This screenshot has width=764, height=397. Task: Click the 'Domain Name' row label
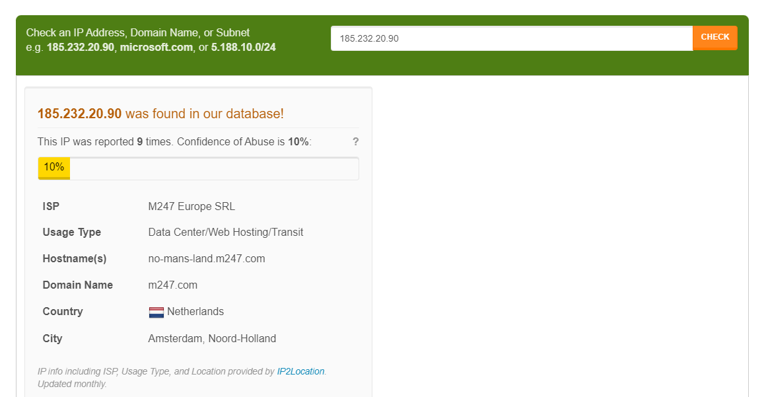[78, 285]
